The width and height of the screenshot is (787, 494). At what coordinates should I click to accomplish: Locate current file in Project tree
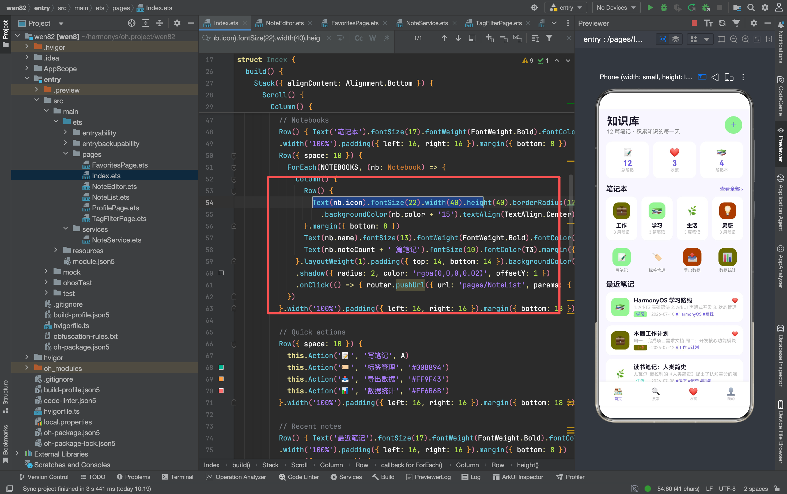[131, 23]
